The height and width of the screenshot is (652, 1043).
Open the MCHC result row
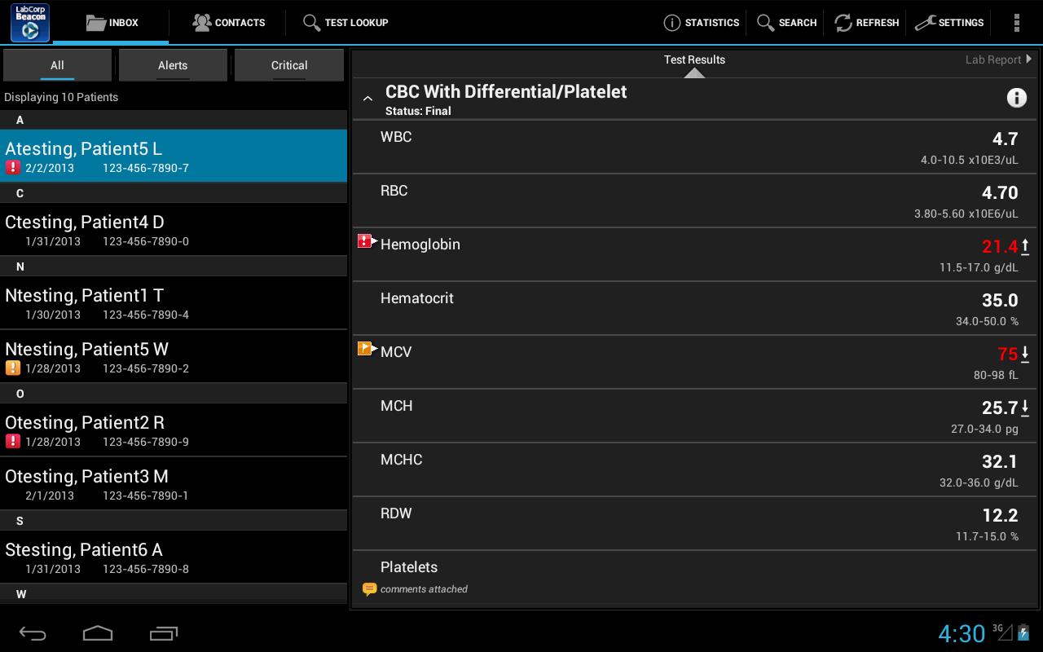694,469
